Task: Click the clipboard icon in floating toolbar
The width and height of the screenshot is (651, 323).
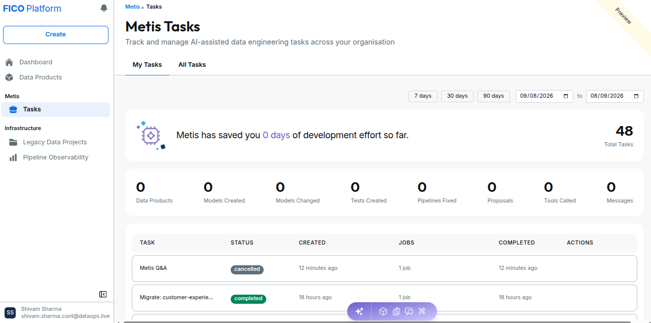Action: click(396, 311)
